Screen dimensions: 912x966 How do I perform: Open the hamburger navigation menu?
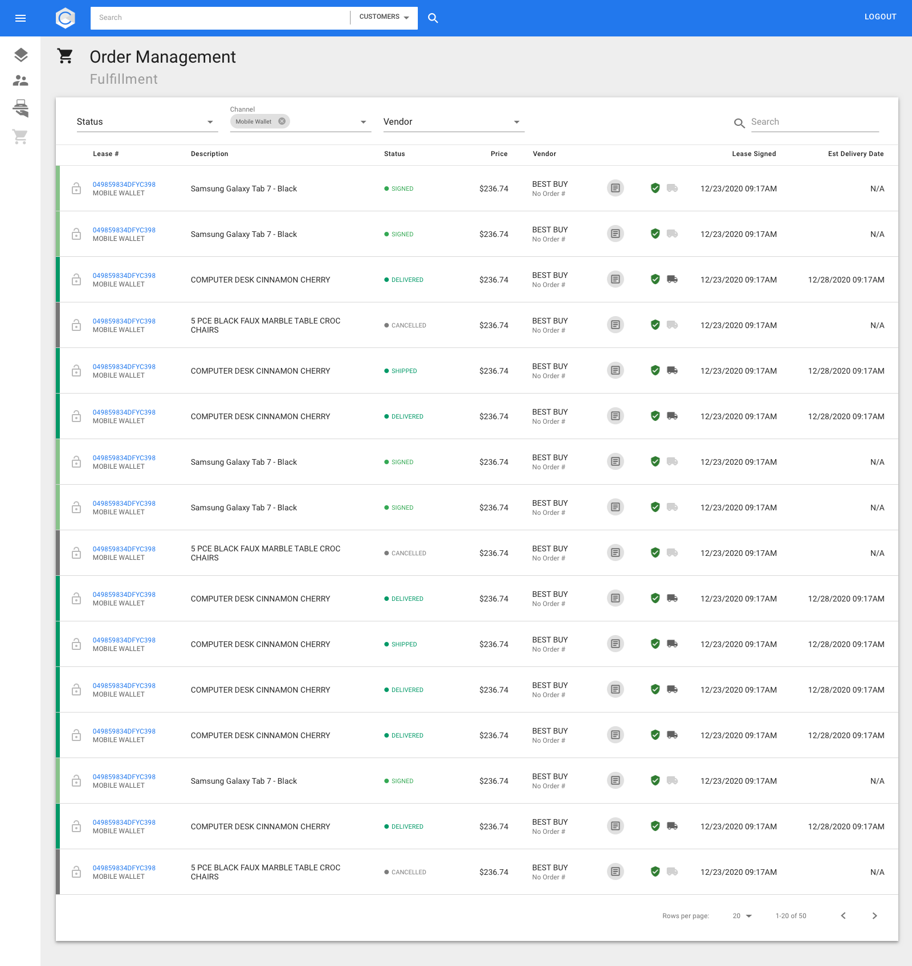tap(21, 18)
